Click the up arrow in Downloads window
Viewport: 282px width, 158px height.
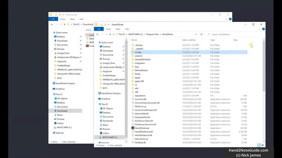[x=64, y=25]
